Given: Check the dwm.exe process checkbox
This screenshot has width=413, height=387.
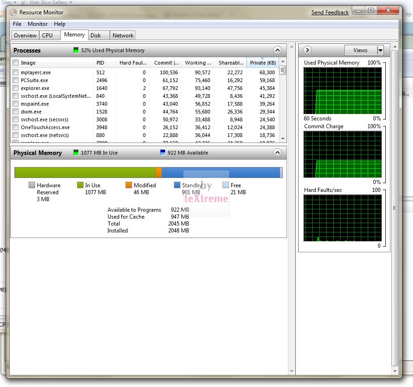Looking at the screenshot, I should coord(16,112).
